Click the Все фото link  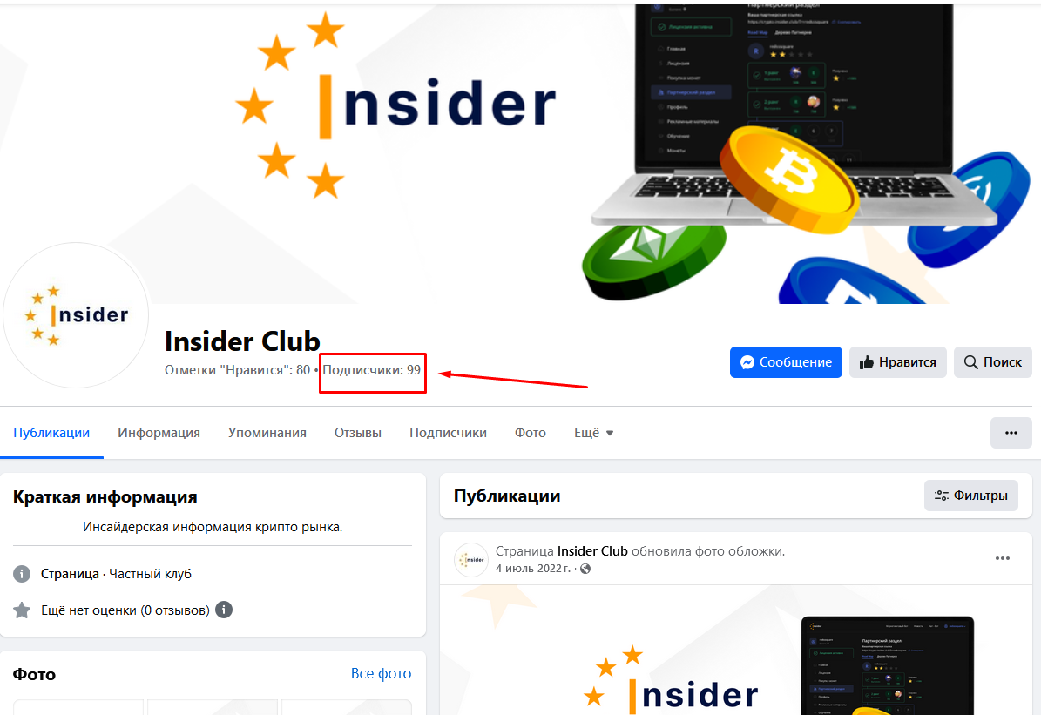[381, 673]
